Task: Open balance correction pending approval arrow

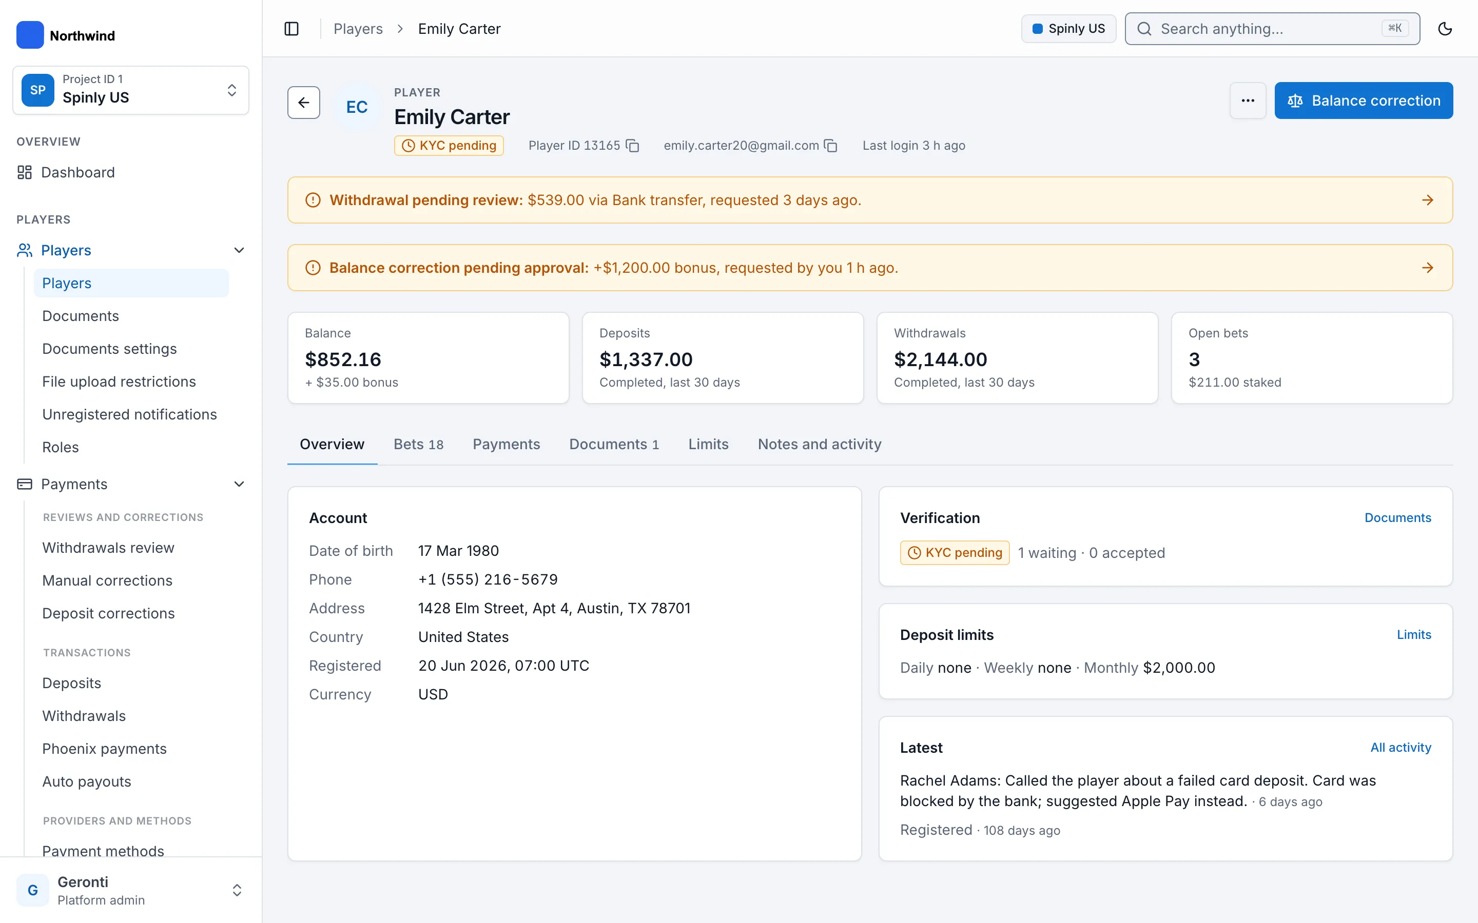Action: 1427,268
